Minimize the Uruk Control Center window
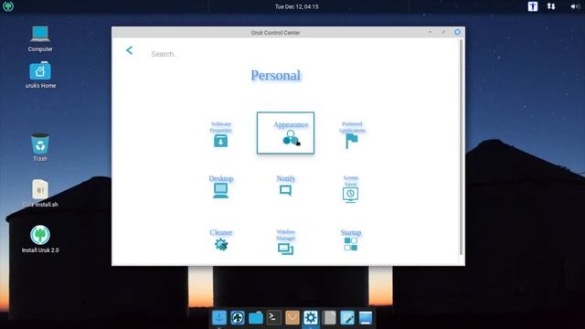The height and width of the screenshot is (329, 585). click(x=430, y=33)
